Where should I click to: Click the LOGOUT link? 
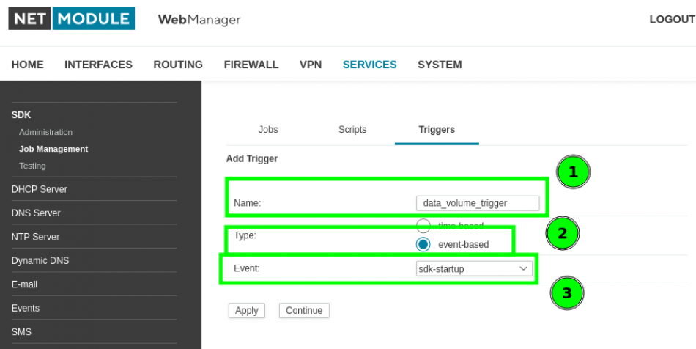(671, 19)
